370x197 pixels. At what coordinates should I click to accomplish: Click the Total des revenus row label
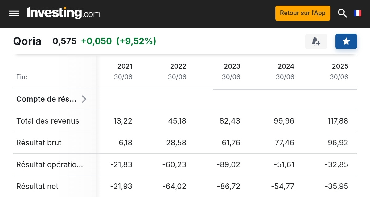[x=48, y=121]
